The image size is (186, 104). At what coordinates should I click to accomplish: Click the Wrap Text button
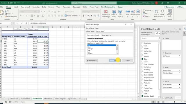click(69, 12)
